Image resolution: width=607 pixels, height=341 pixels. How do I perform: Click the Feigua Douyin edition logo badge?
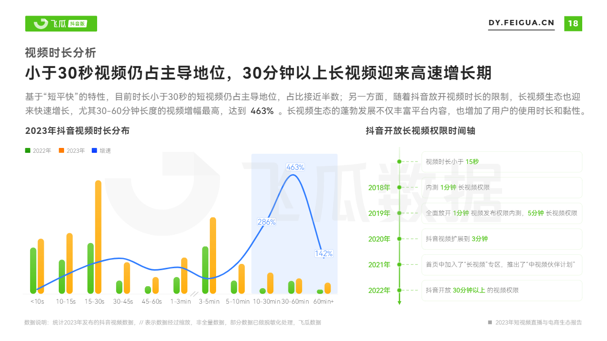tap(61, 23)
